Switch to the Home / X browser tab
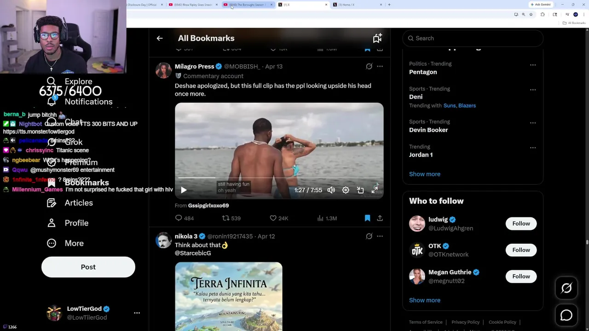589x331 pixels. click(358, 5)
